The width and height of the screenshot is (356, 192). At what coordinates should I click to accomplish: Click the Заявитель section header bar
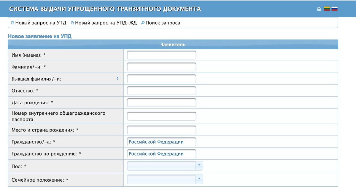click(x=173, y=44)
